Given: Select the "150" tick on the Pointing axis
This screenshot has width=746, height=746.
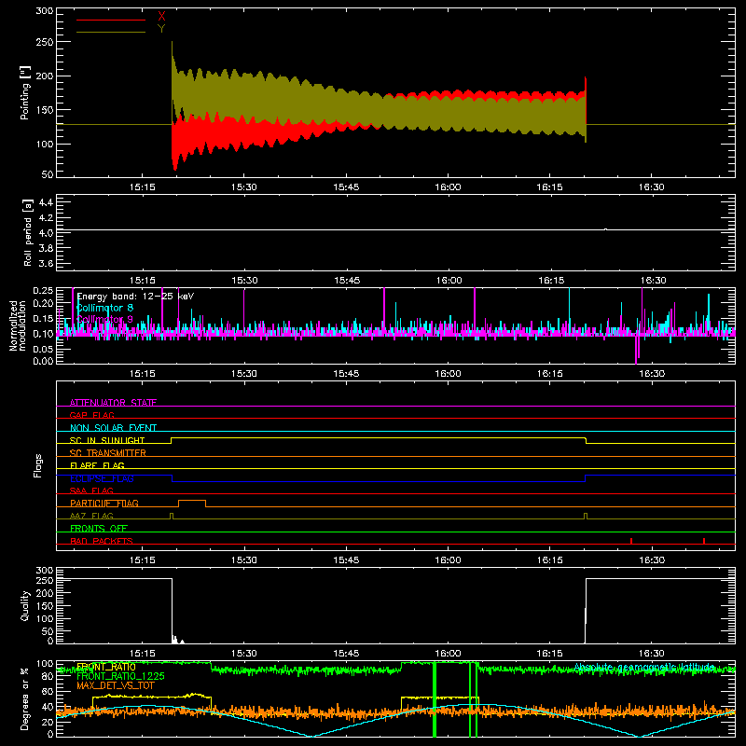Looking at the screenshot, I should tap(44, 110).
